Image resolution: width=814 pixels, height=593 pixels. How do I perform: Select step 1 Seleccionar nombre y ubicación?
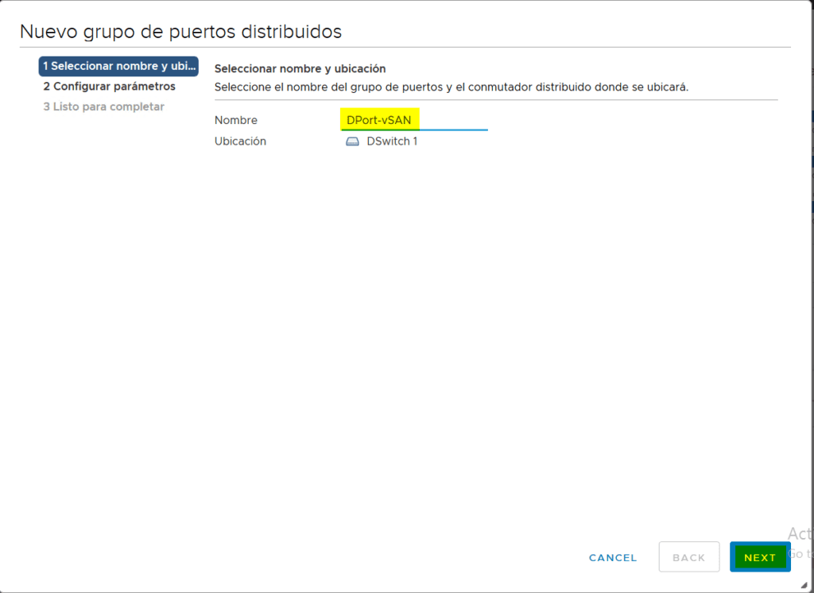click(x=118, y=67)
